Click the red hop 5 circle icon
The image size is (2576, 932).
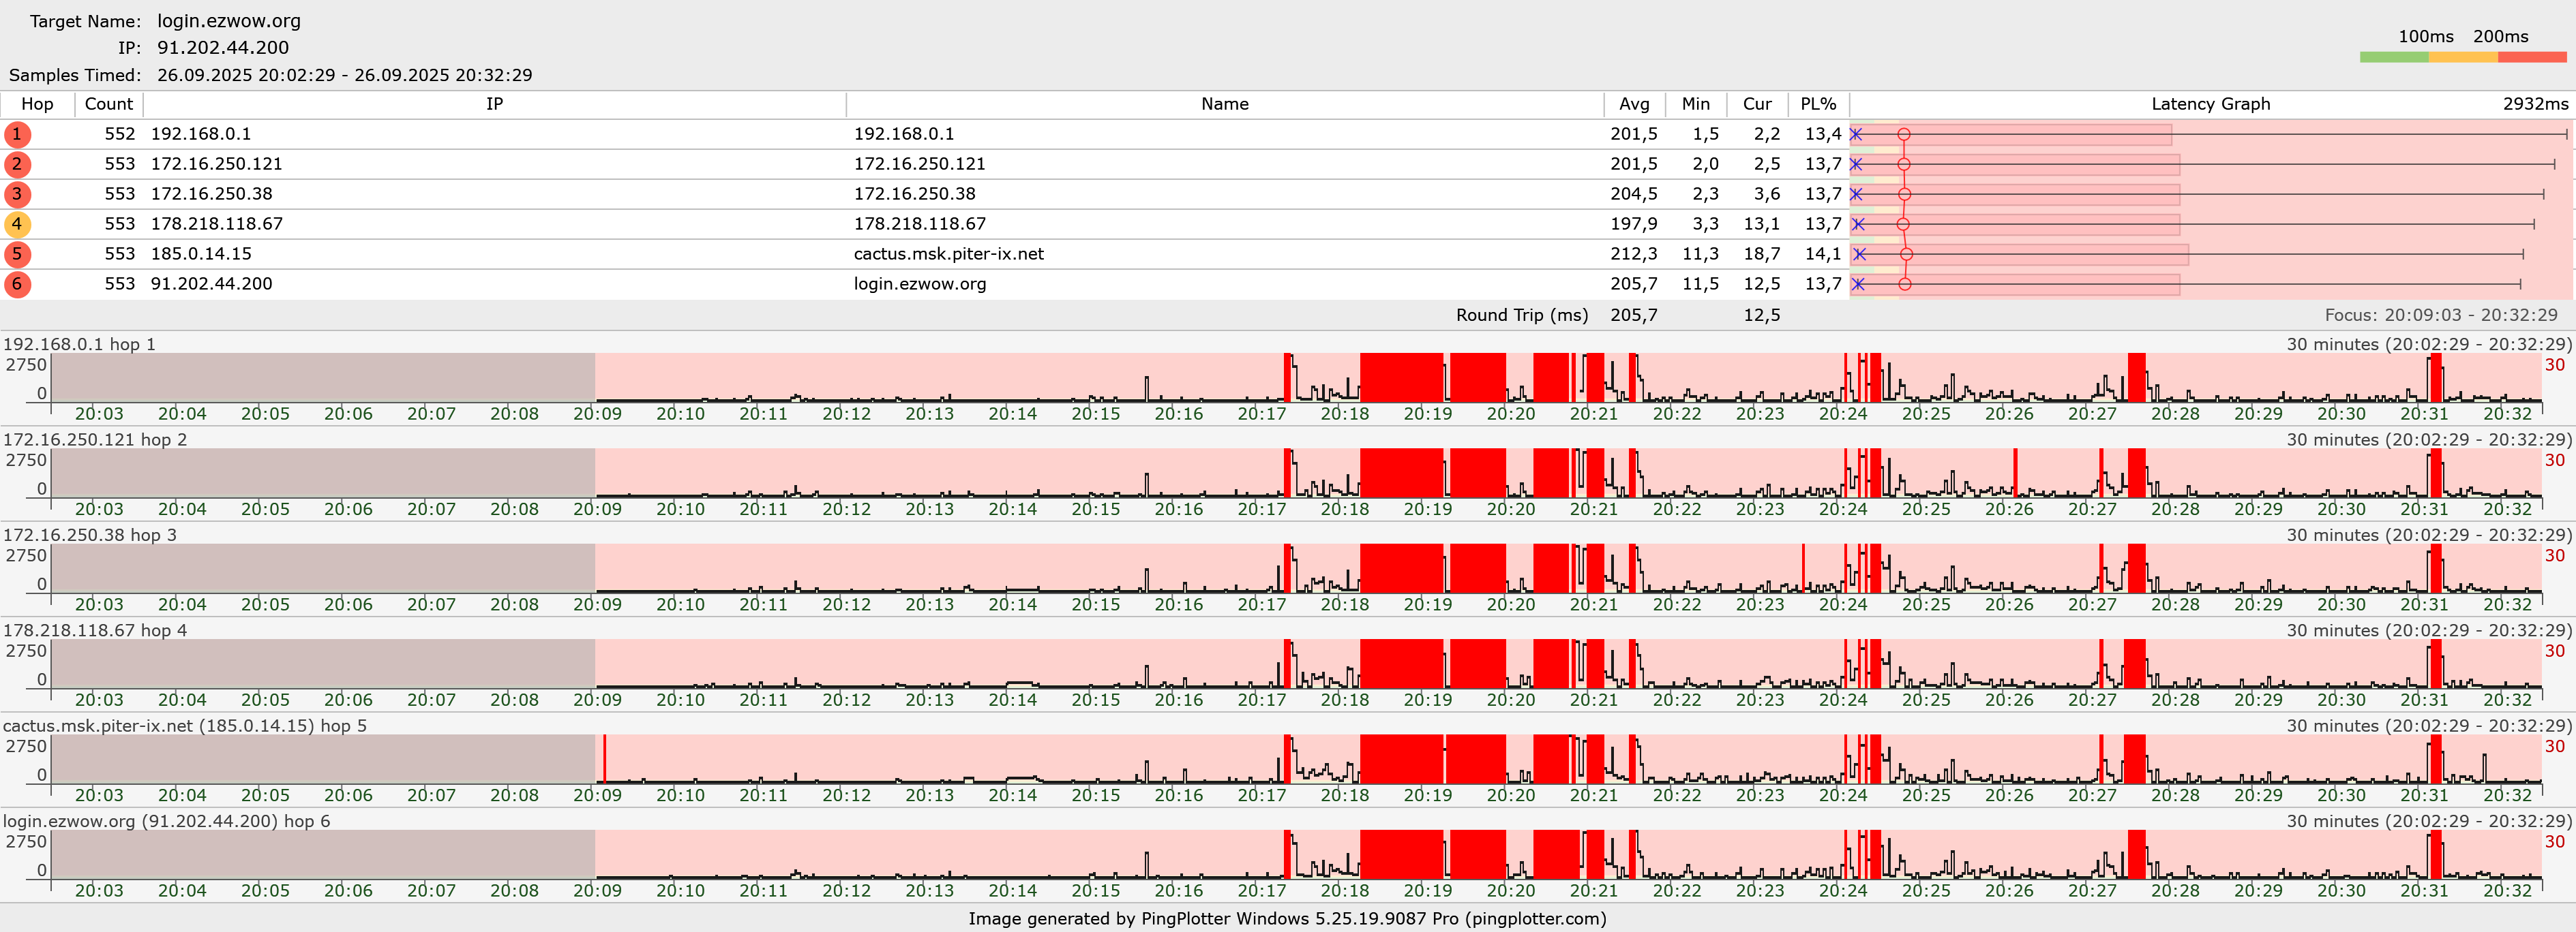(17, 253)
